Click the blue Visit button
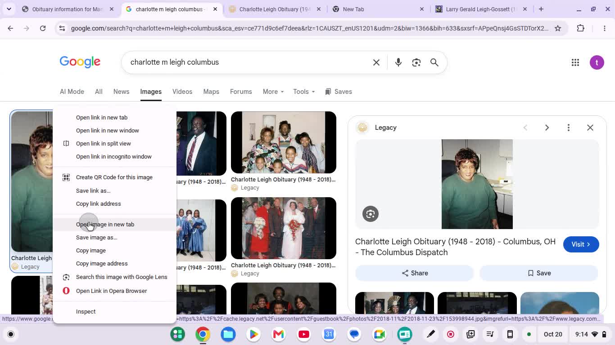Image resolution: width=615 pixels, height=345 pixels. [581, 244]
